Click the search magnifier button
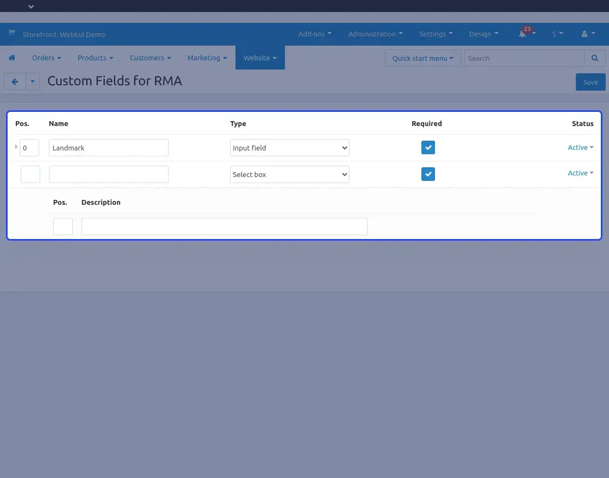Screen dimensions: 609x478 [595, 58]
